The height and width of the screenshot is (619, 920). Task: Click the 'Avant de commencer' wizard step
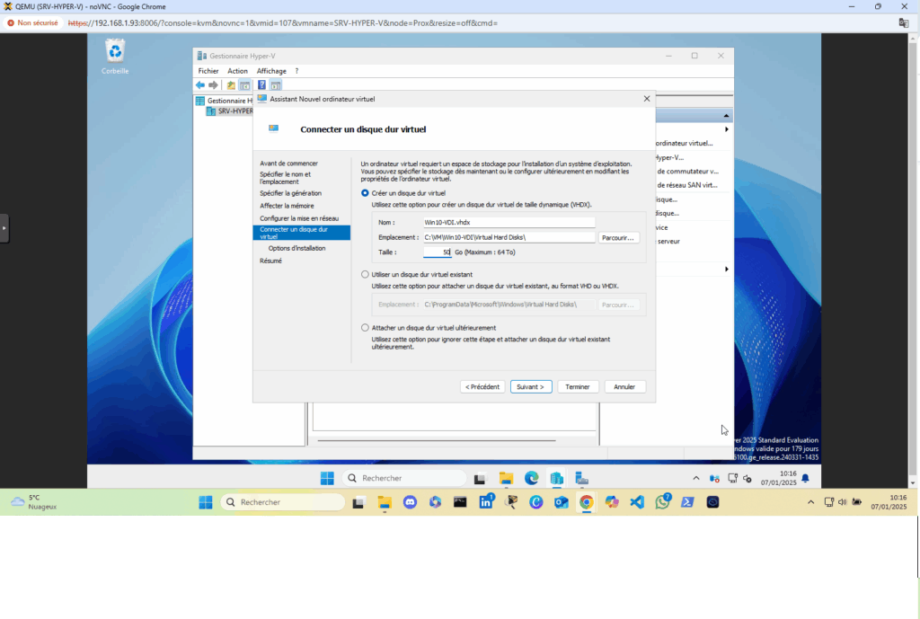click(x=288, y=164)
